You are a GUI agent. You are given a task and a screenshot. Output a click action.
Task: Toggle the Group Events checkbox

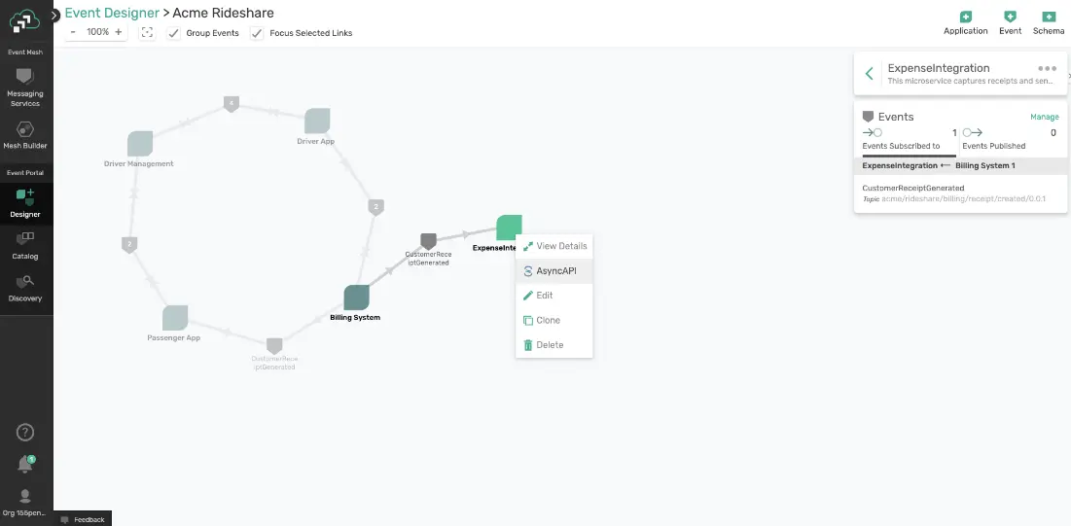coord(174,33)
